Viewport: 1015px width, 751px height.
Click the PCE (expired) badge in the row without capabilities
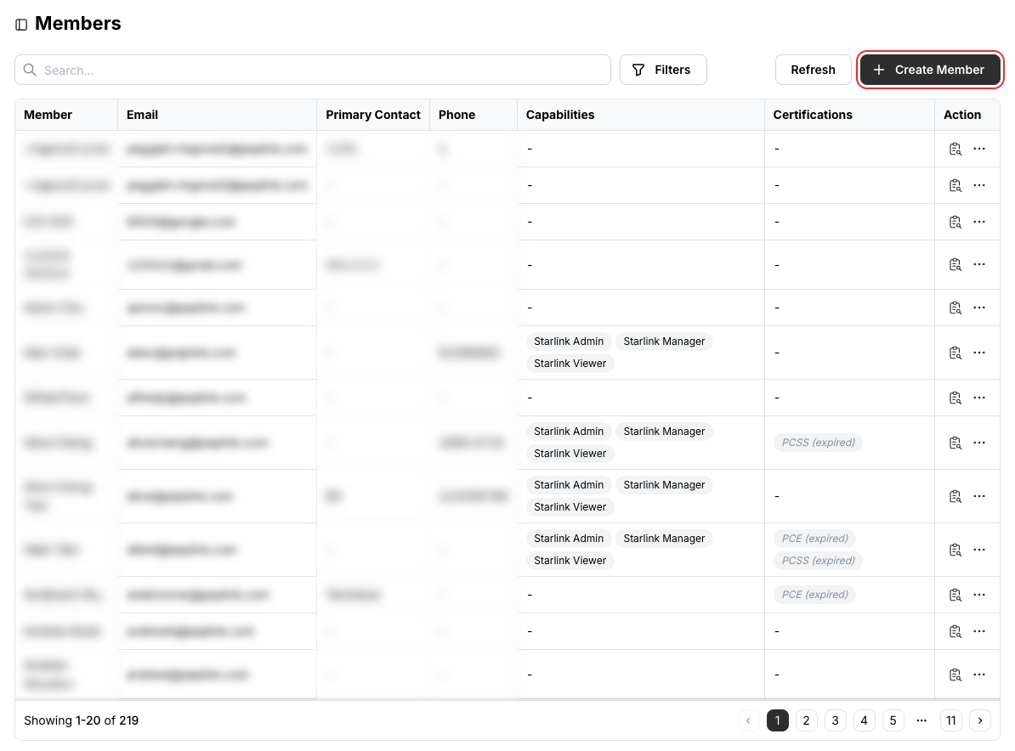click(x=814, y=595)
